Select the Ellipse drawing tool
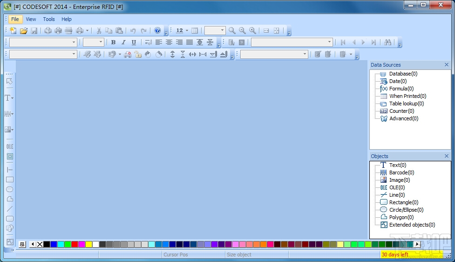Image resolution: width=455 pixels, height=262 pixels. (x=10, y=189)
